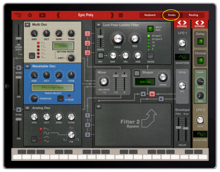
Task: Enable oscillator 3 to Filter 1 routing button
Action: (x=88, y=53)
